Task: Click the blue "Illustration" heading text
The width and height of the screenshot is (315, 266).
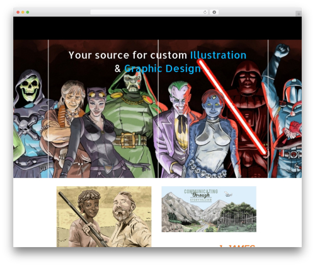Action: coord(218,55)
